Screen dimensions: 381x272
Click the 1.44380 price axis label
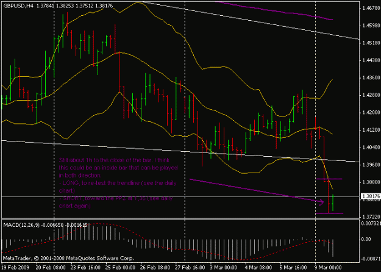click(371, 60)
